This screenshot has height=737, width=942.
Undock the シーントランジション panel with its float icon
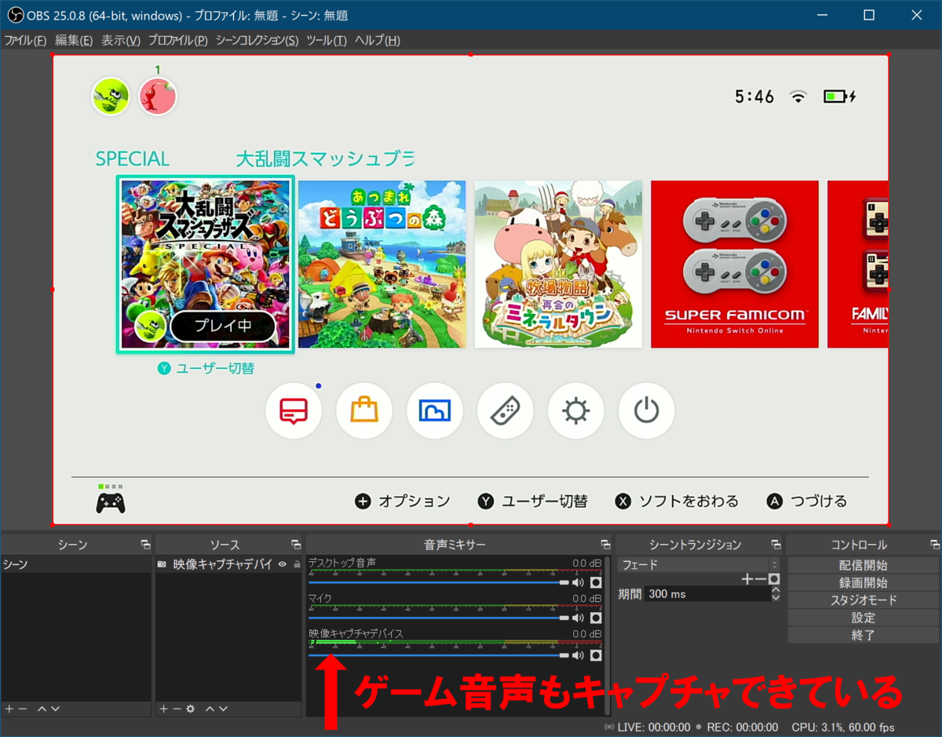[x=776, y=545]
